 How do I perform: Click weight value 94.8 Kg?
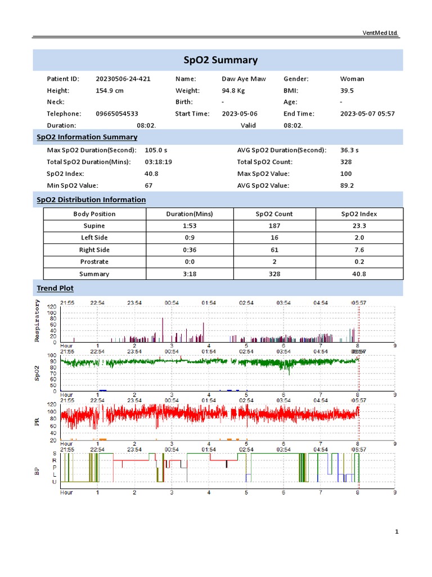233,91
